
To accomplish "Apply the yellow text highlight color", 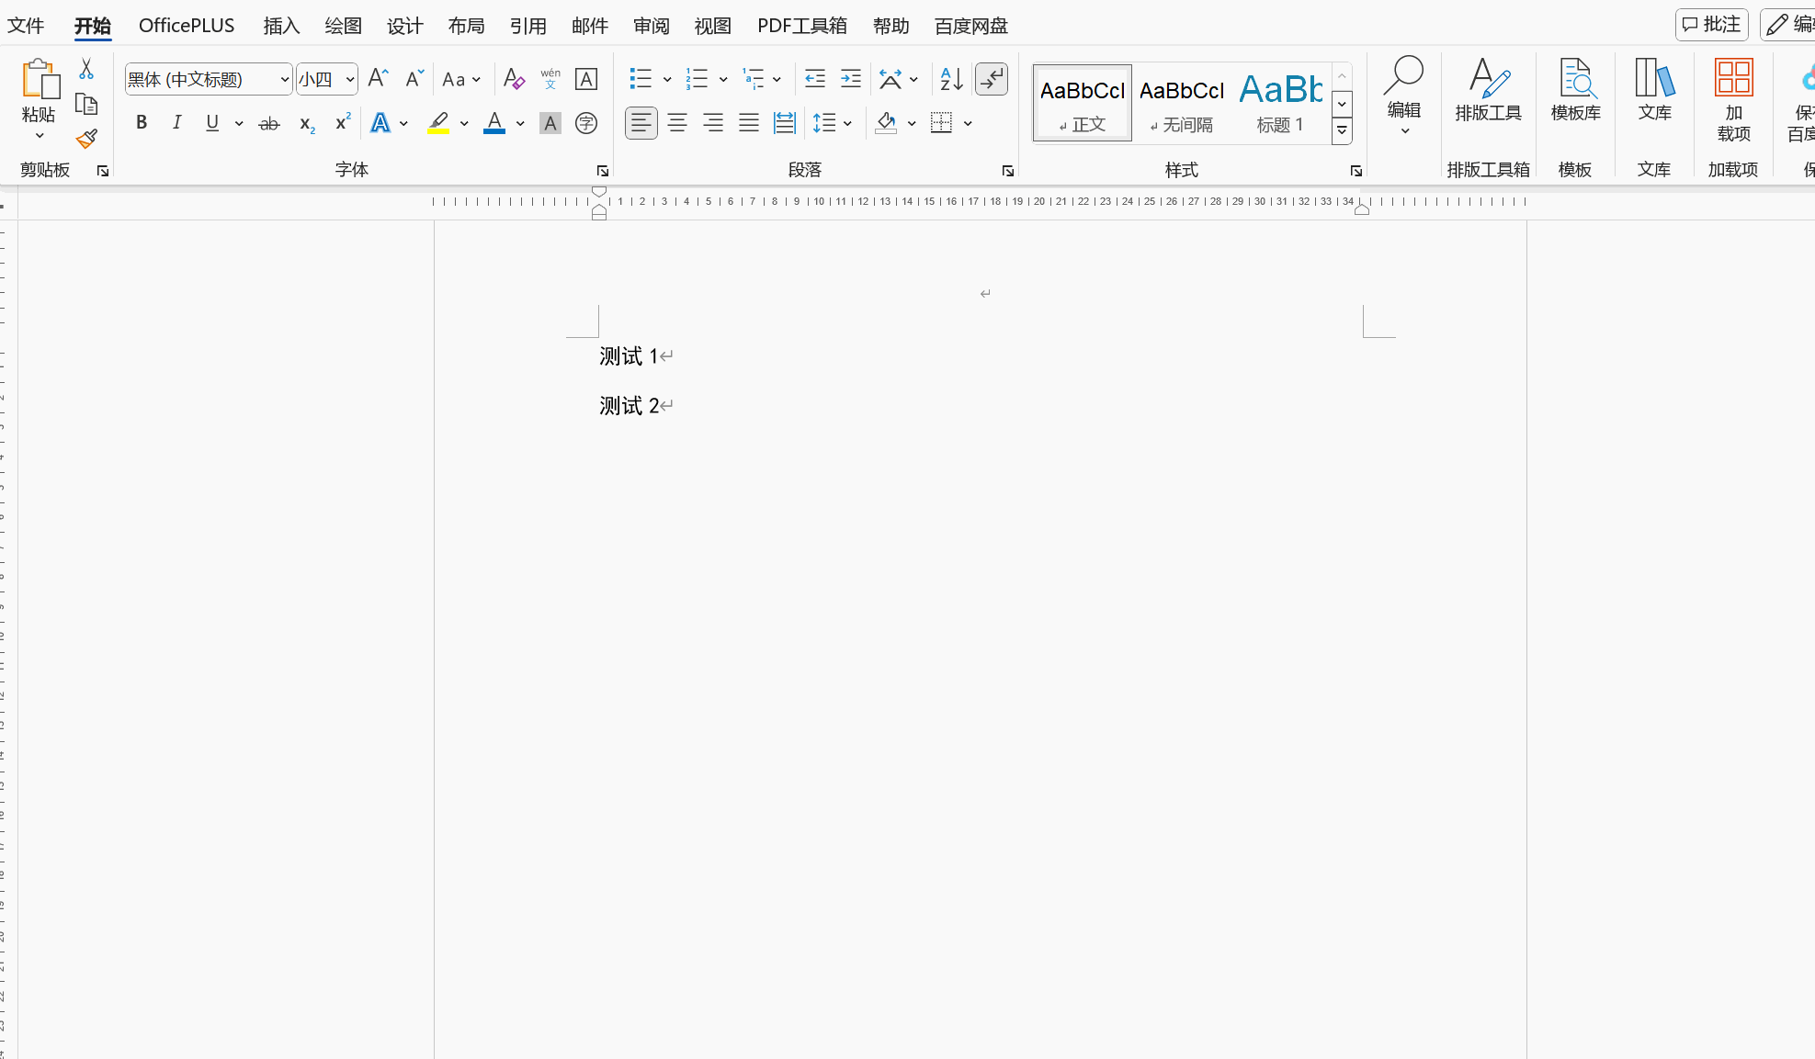I will (x=438, y=123).
